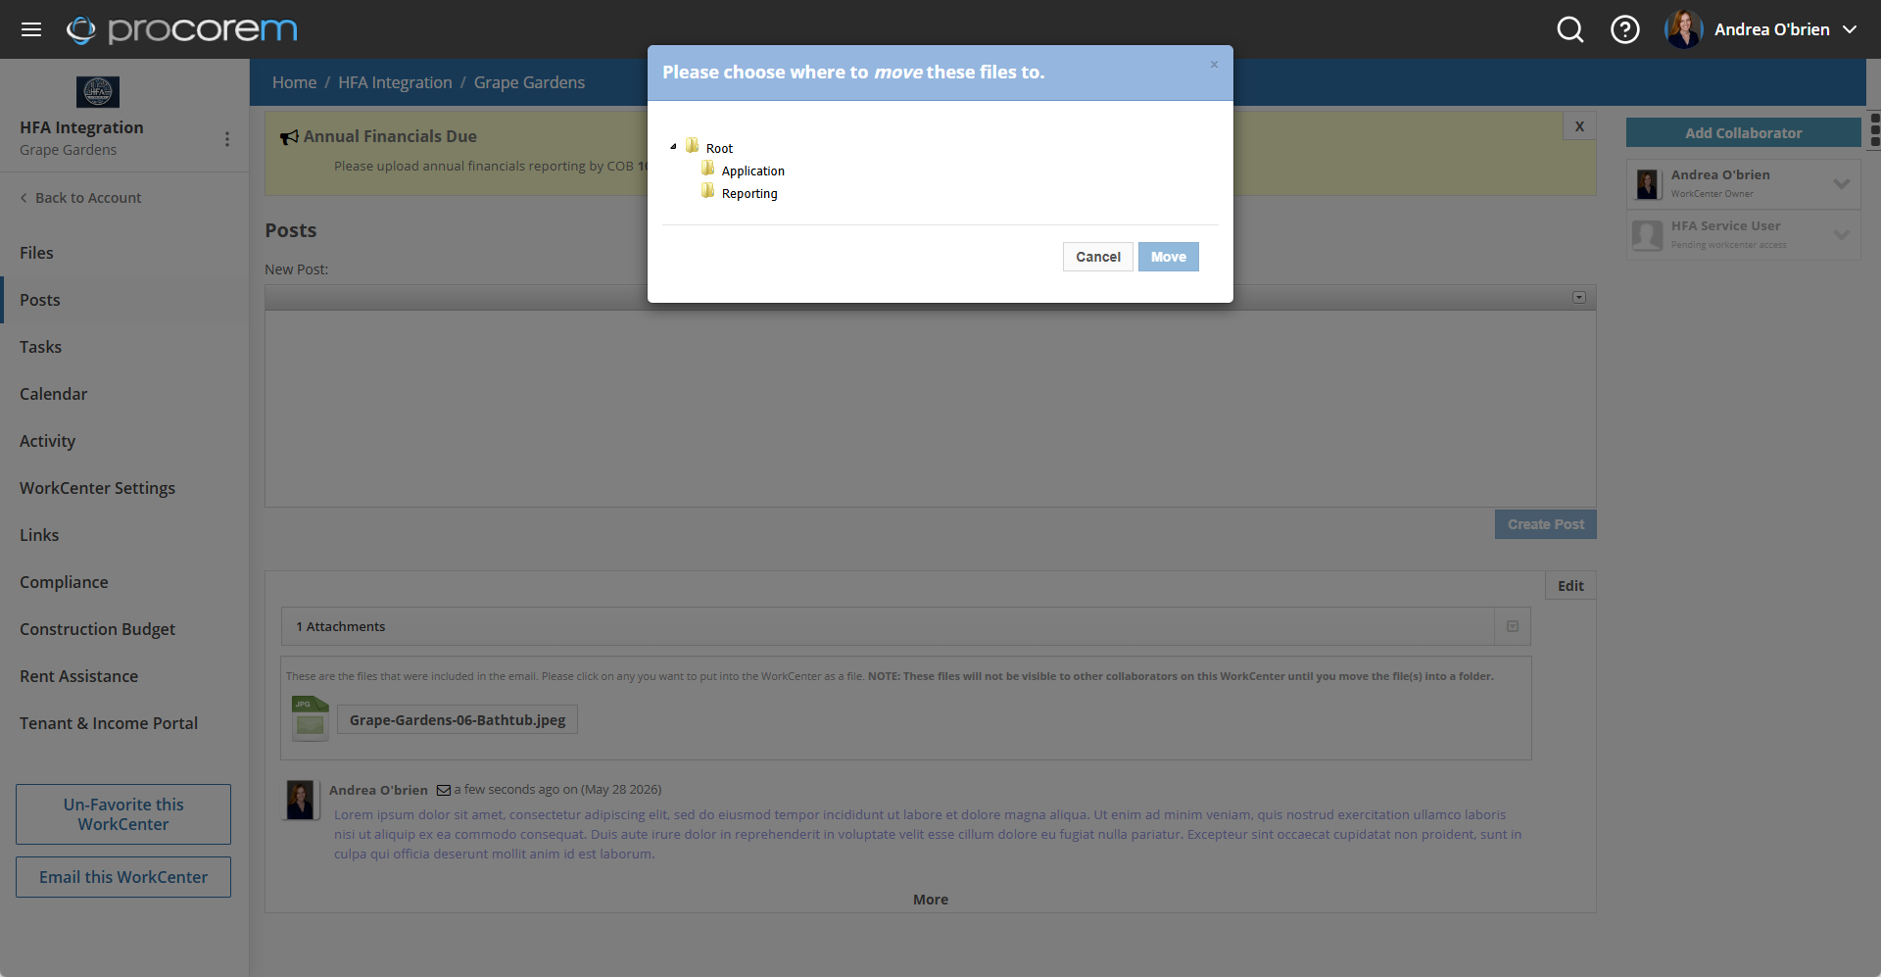Click Andrea O'brien's post author avatar
This screenshot has width=1881, height=977.
coord(300,800)
